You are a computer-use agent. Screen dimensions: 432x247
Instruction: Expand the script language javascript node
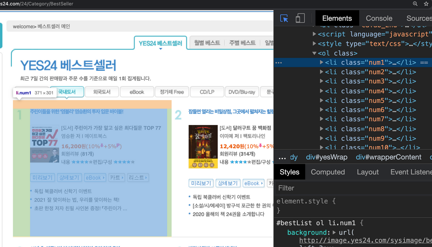pyautogui.click(x=315, y=34)
